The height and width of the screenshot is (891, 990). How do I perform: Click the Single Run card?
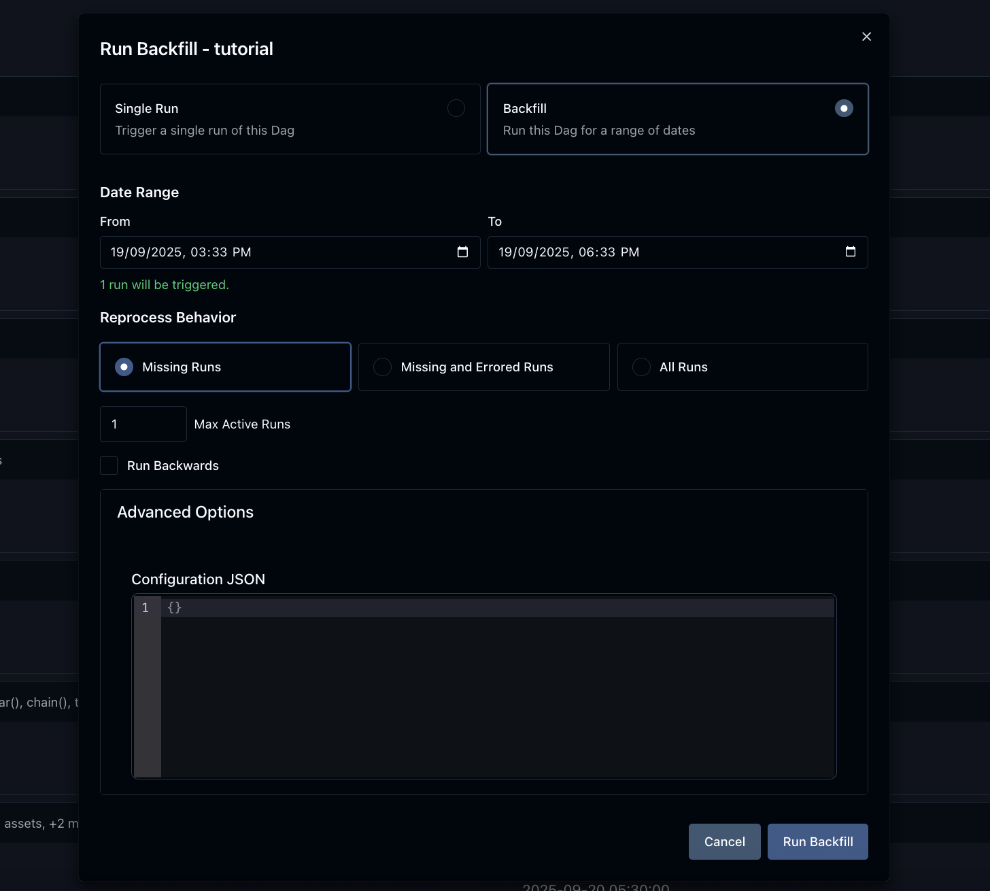(x=290, y=119)
